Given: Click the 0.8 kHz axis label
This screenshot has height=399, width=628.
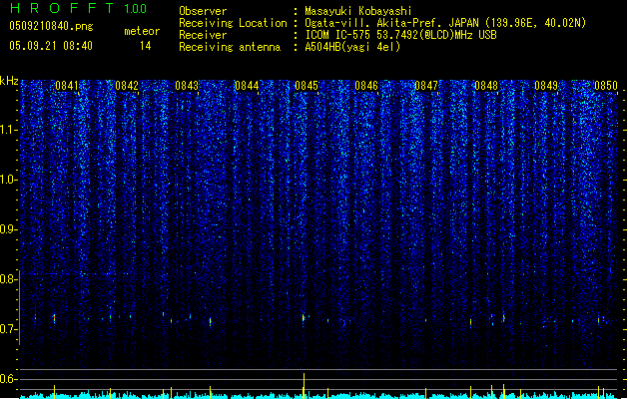Looking at the screenshot, I should click(x=8, y=279).
